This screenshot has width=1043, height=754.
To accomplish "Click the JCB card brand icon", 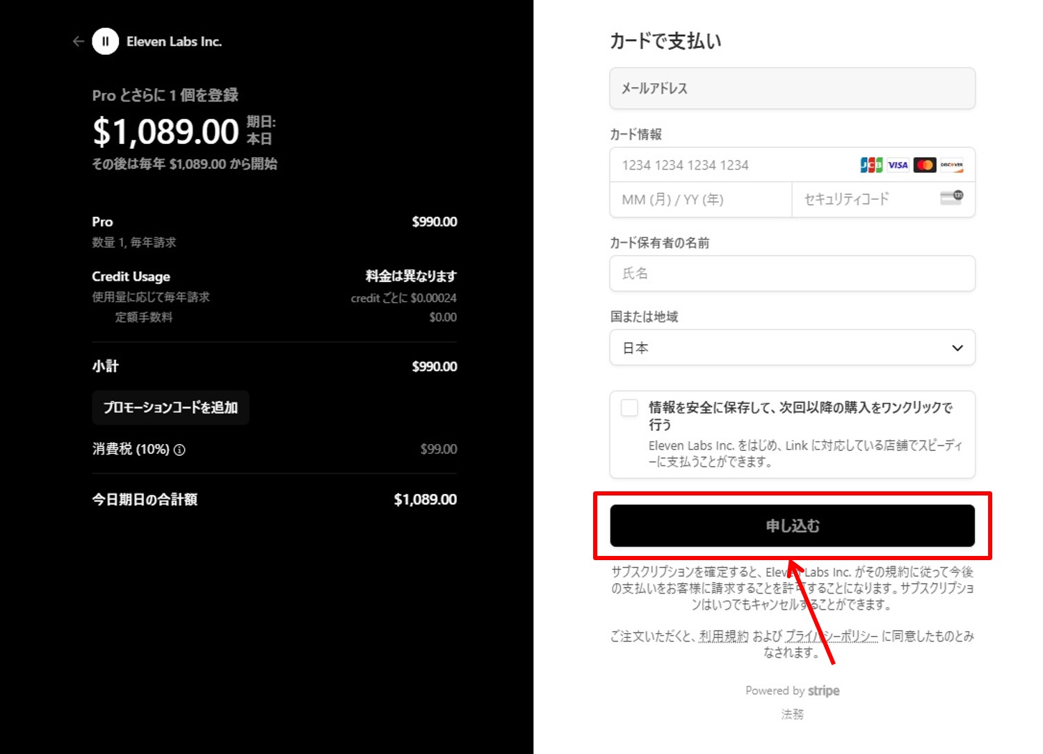I will pos(871,165).
